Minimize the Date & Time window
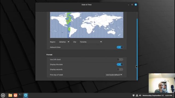The width and height of the screenshot is (175, 98). point(129,5)
